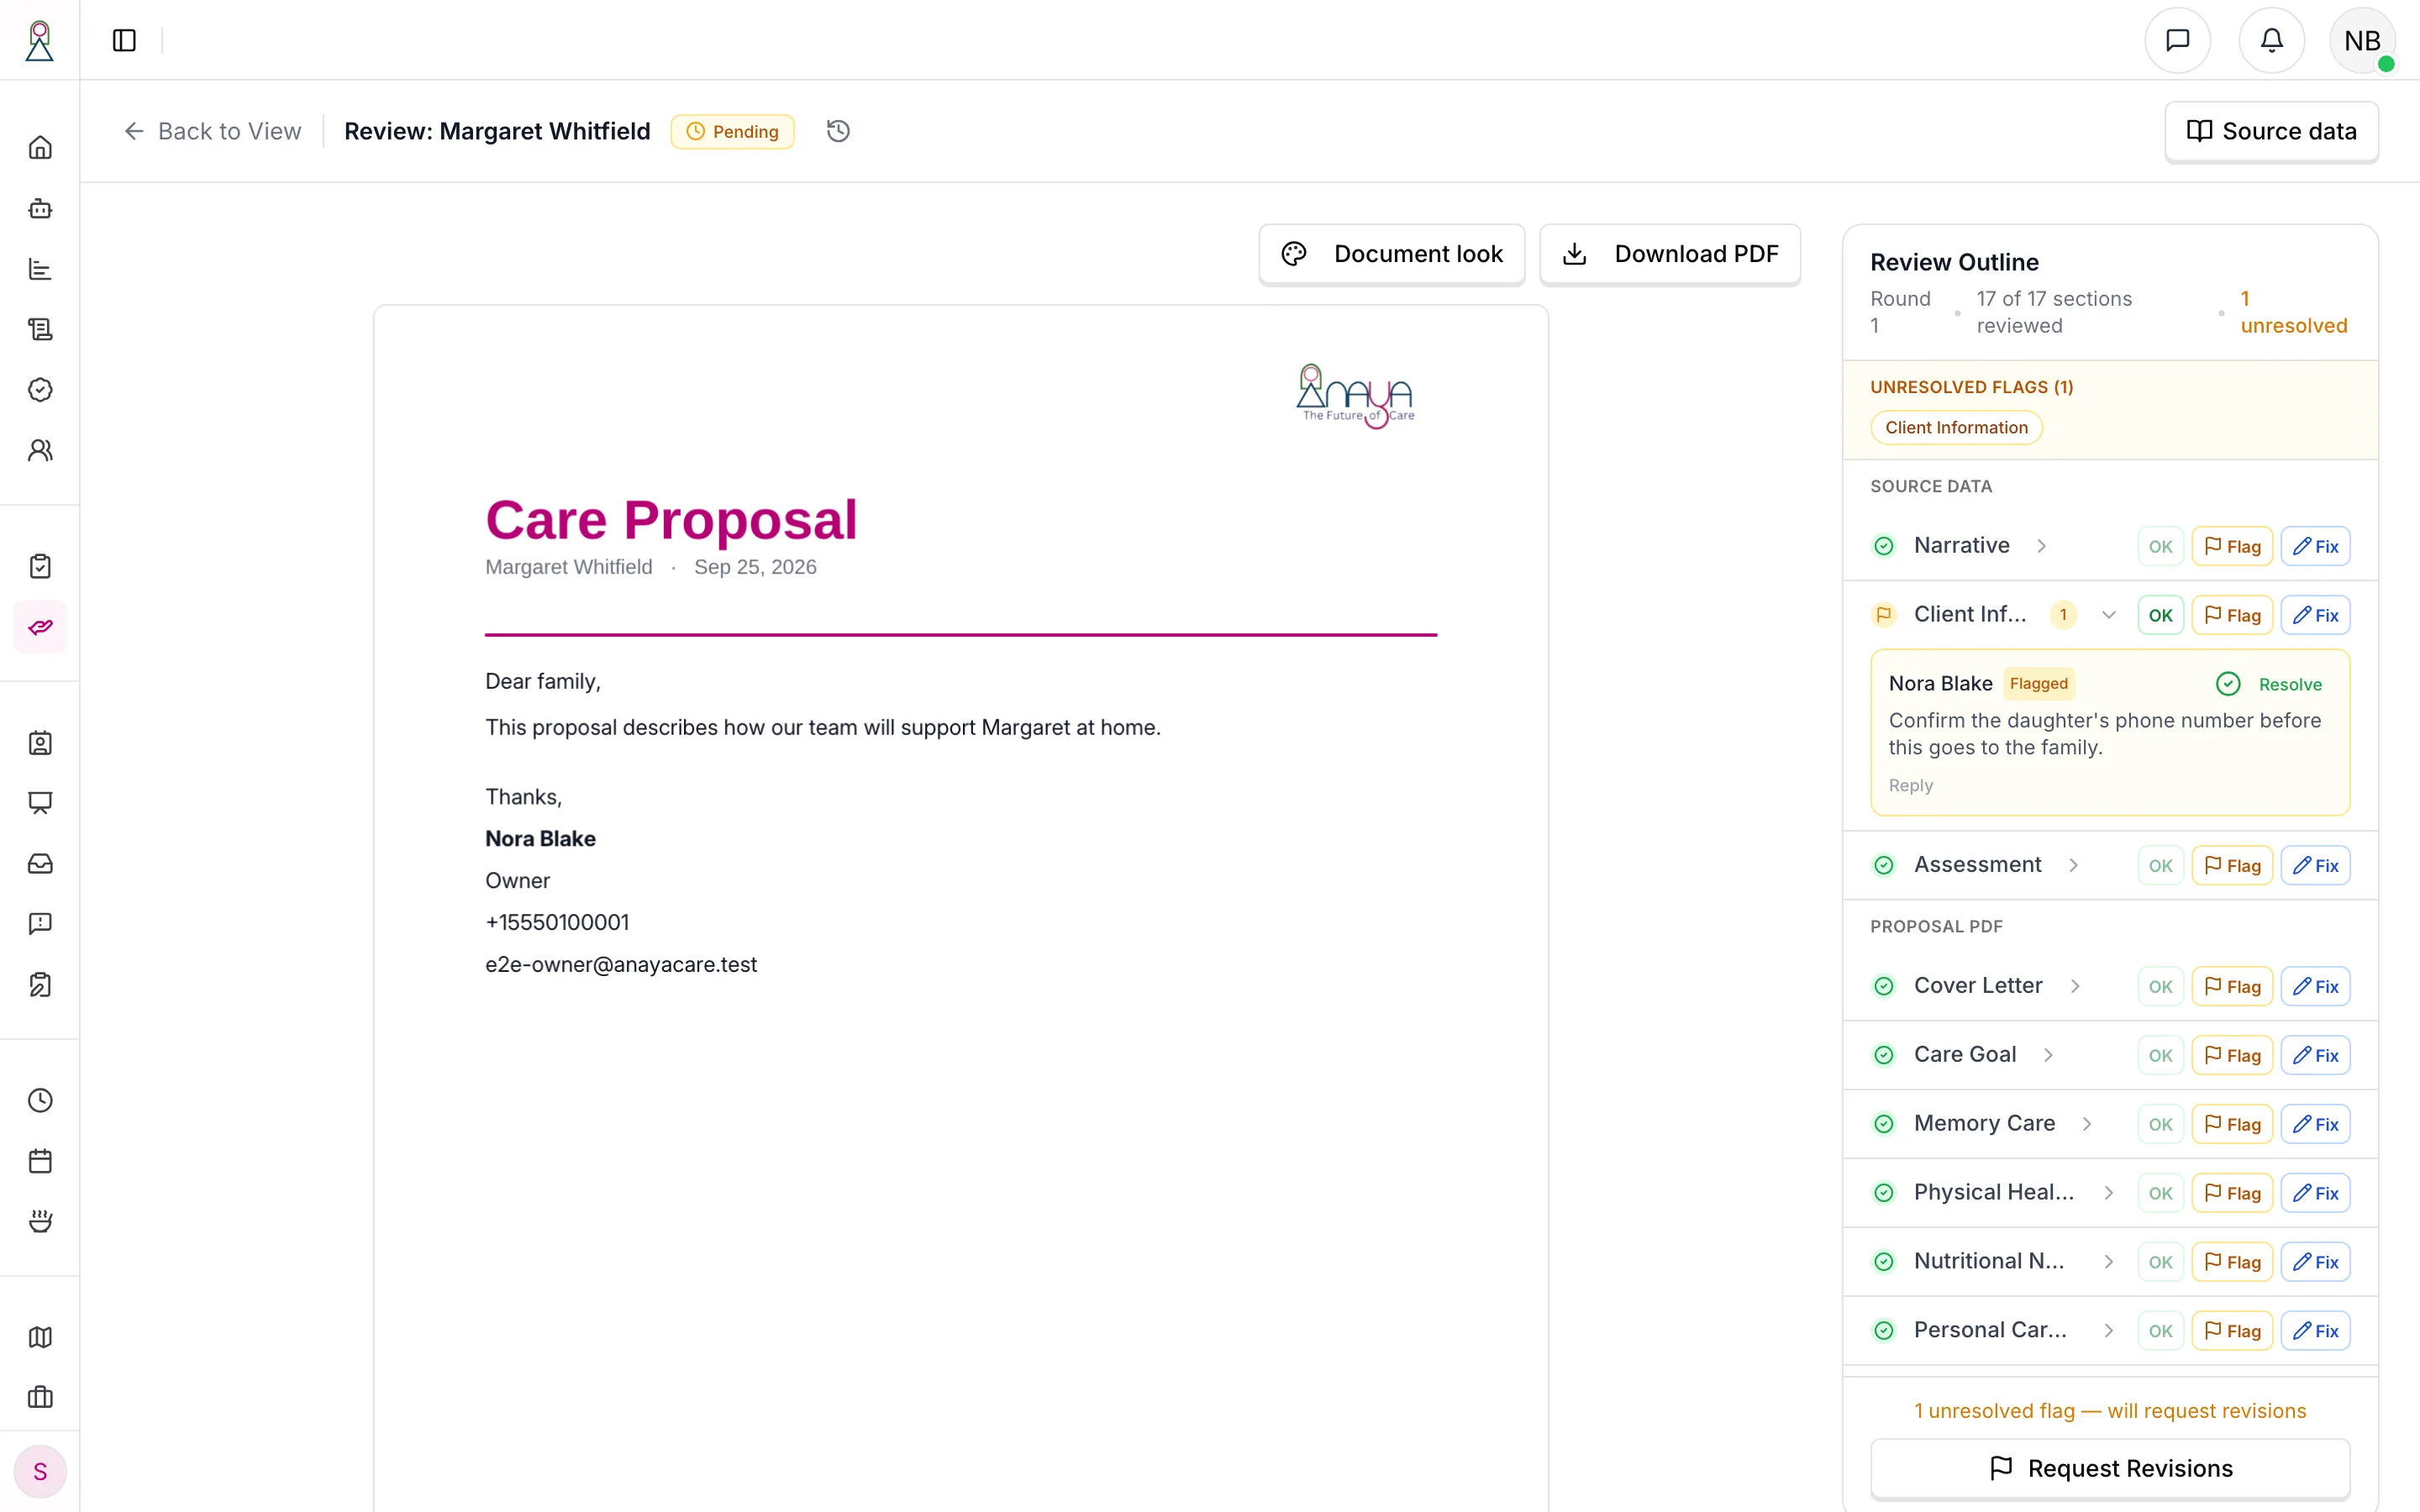Mark Assessment section OK
Viewport: 2420px width, 1512px height.
(x=2160, y=866)
